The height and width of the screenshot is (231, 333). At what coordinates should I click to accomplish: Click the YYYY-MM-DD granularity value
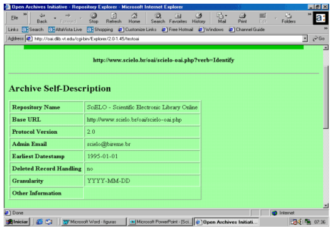(x=109, y=181)
